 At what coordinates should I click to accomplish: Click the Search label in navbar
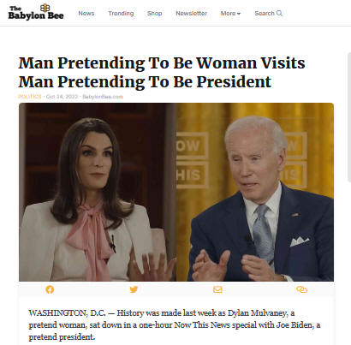[x=265, y=14]
